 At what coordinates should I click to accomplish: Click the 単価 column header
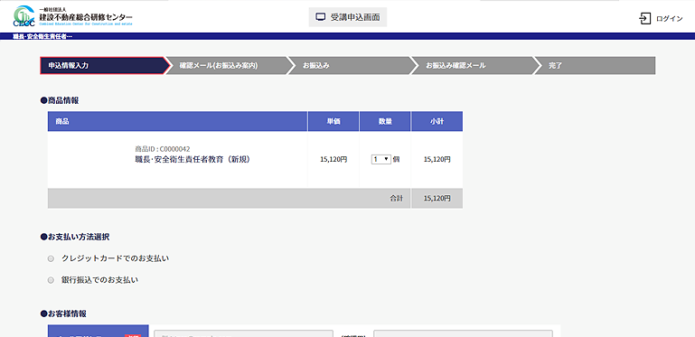coord(333,121)
